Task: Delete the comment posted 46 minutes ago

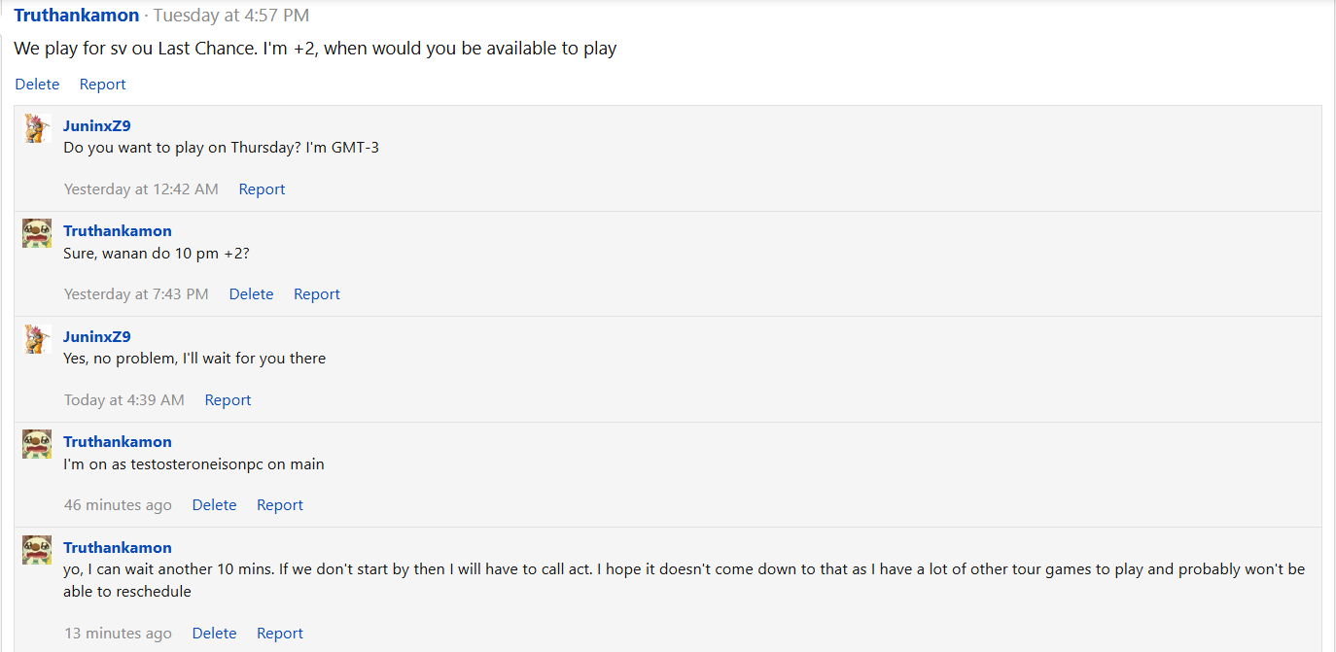Action: coord(214,505)
